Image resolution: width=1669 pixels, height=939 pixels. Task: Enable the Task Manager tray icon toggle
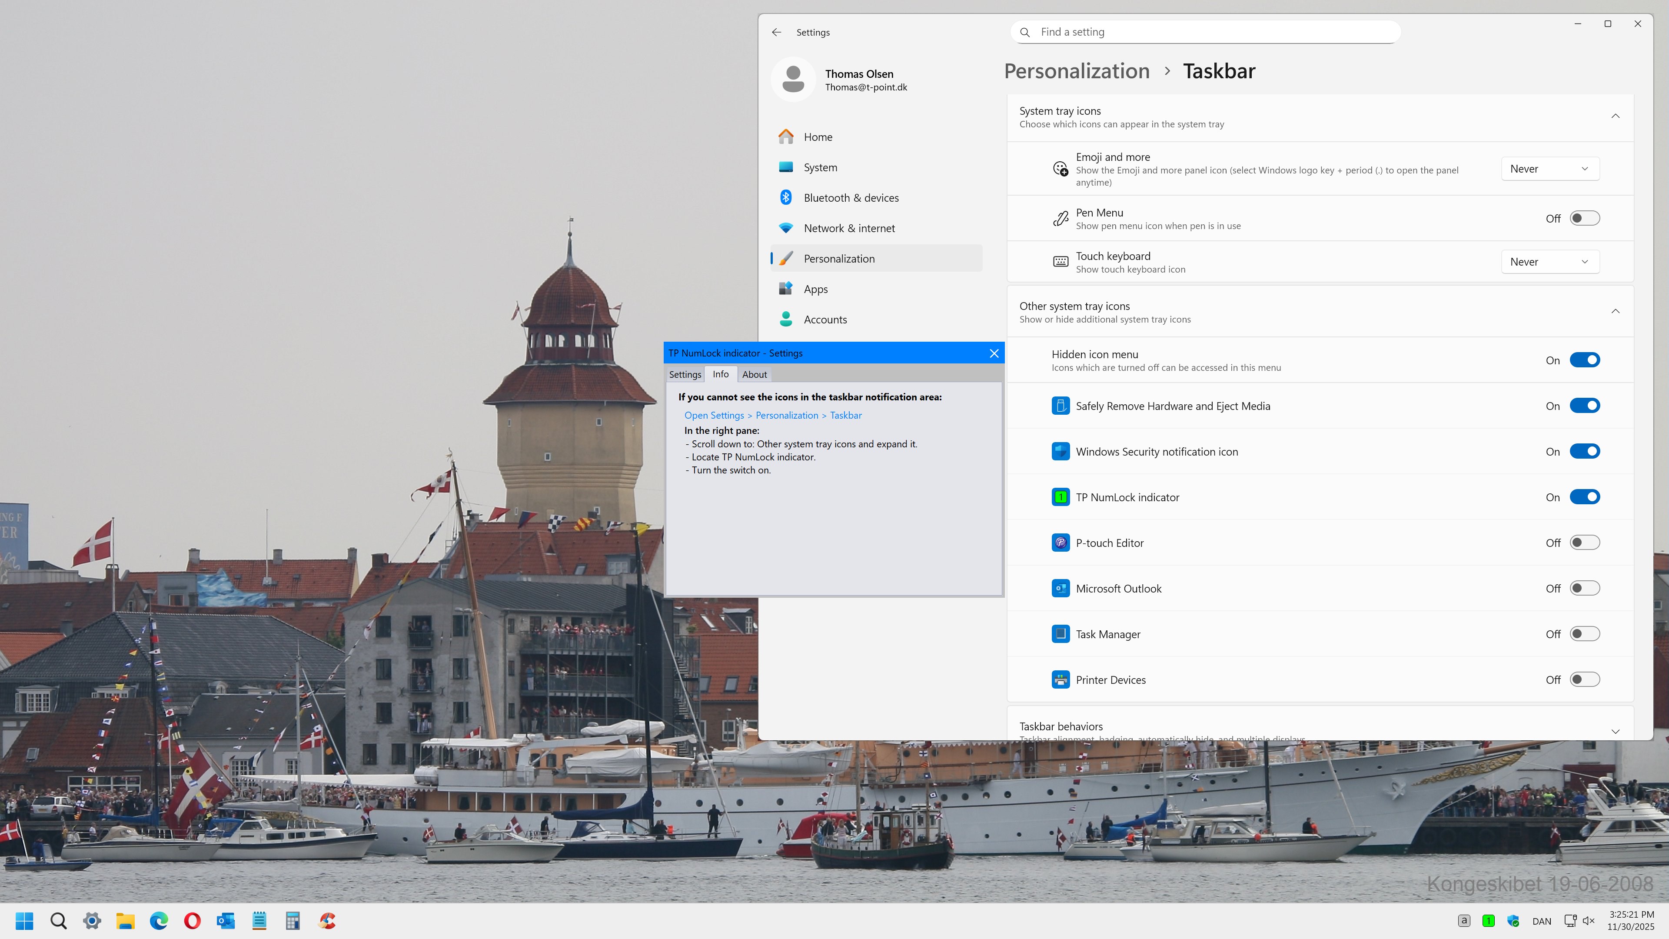[1584, 634]
